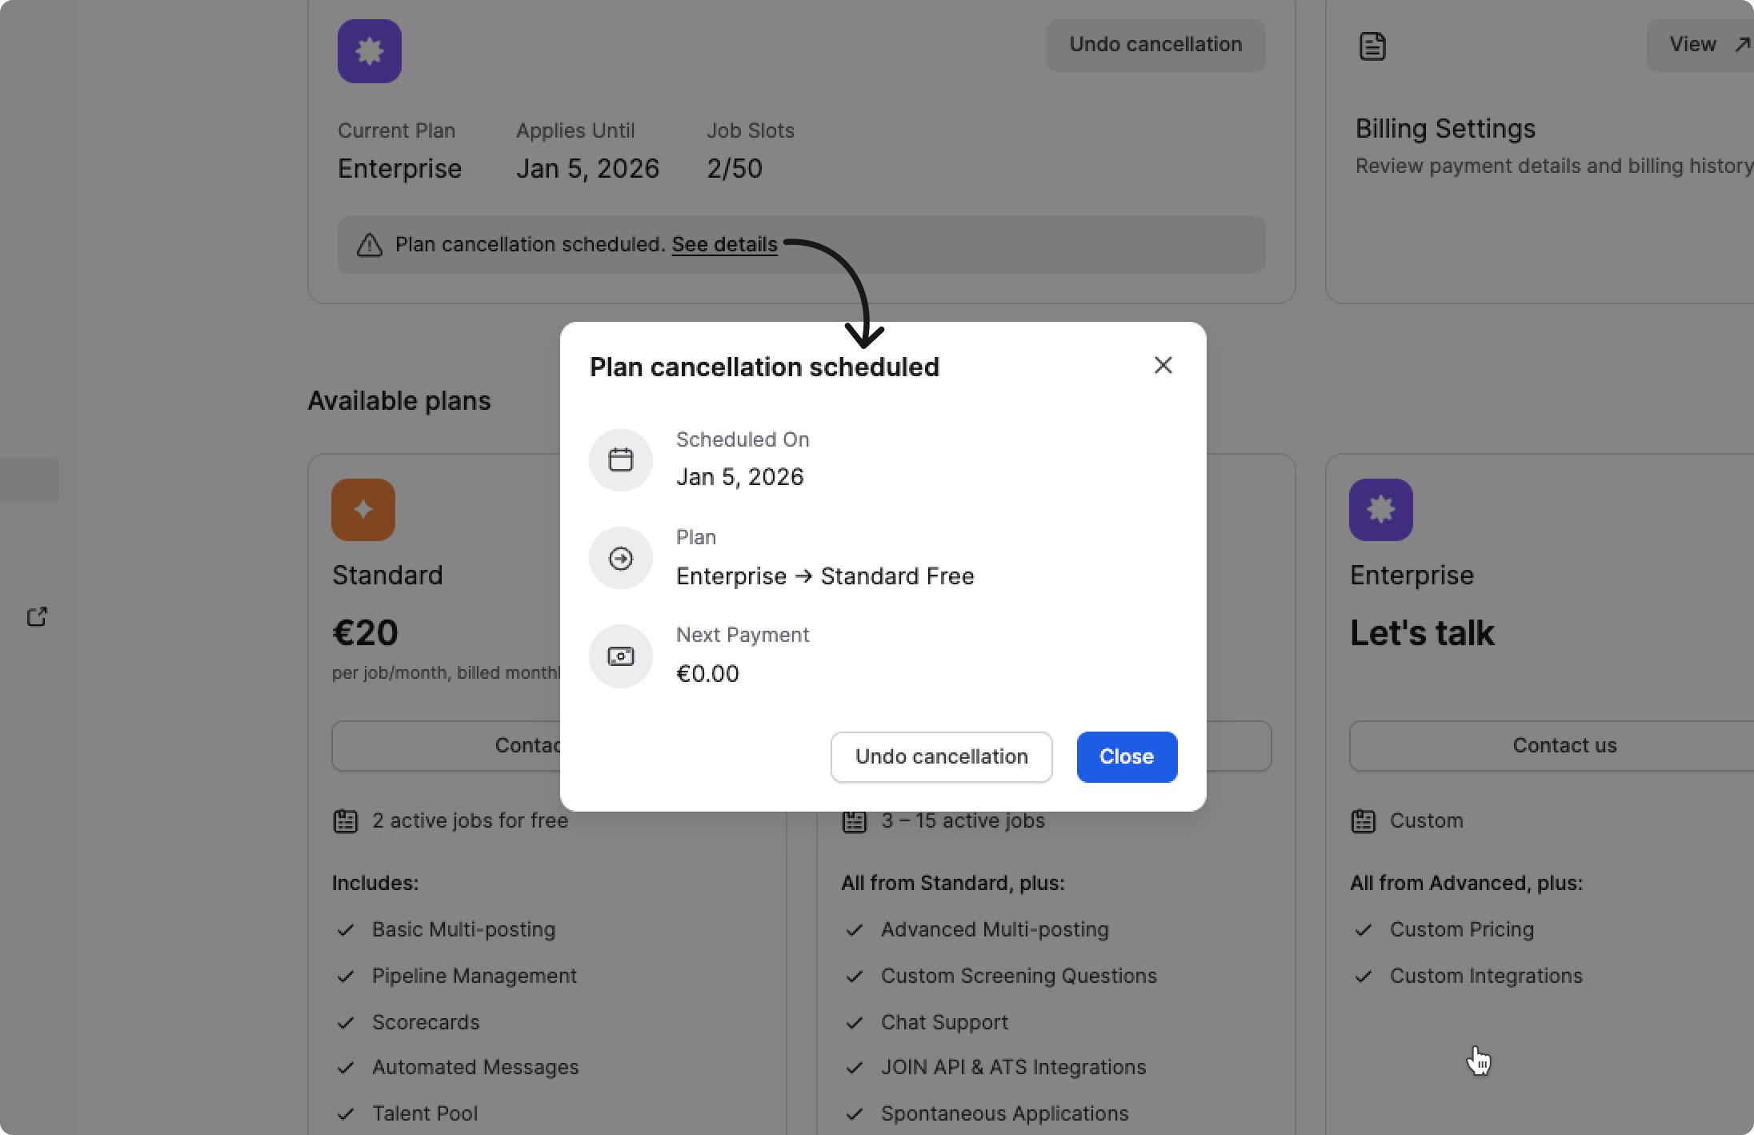
Task: Click the jobs icon beside 2 active jobs
Action: pyautogui.click(x=345, y=821)
